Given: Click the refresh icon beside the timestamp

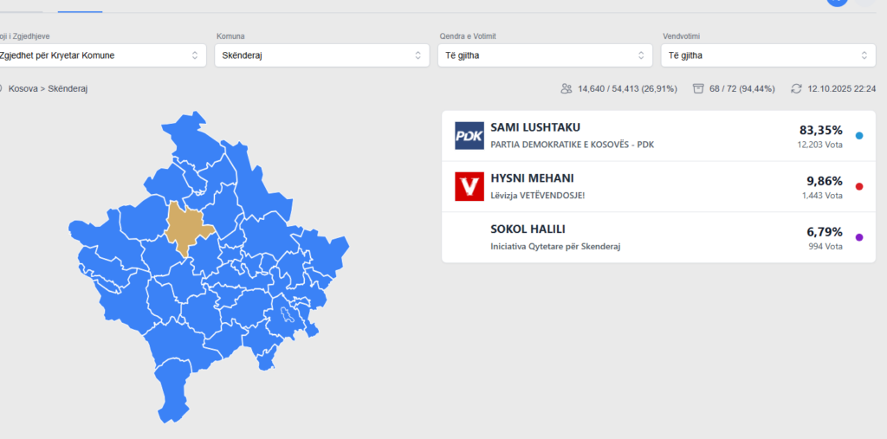Looking at the screenshot, I should pyautogui.click(x=796, y=88).
